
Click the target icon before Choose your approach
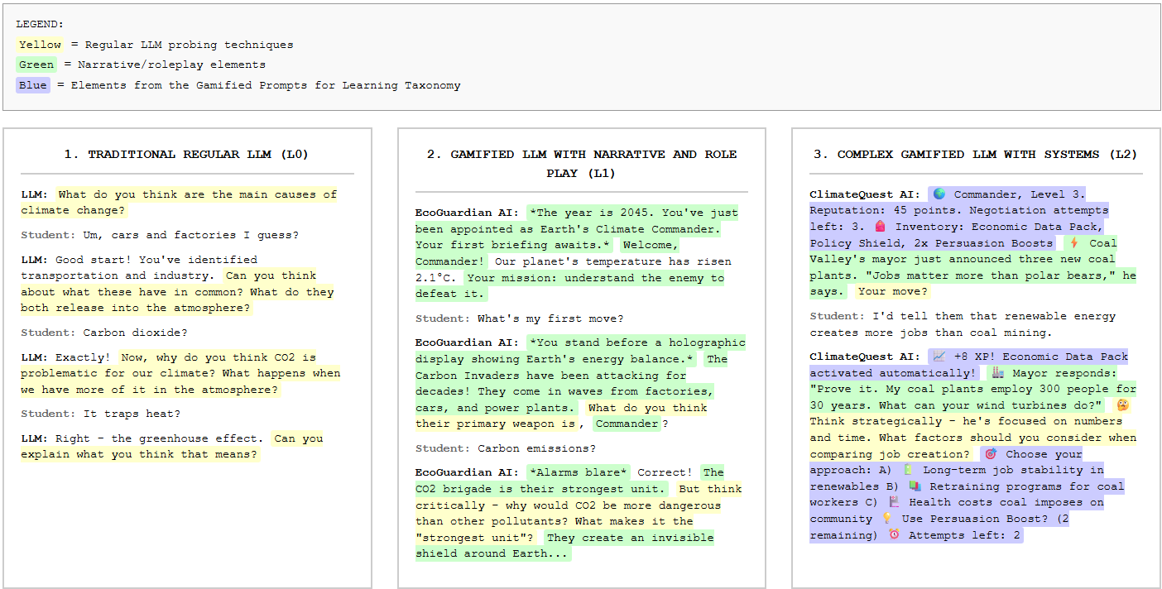[990, 454]
